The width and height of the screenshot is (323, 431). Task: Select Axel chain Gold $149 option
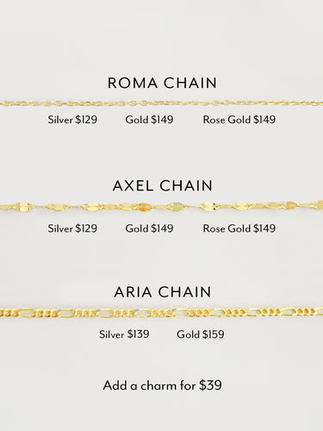(x=149, y=228)
